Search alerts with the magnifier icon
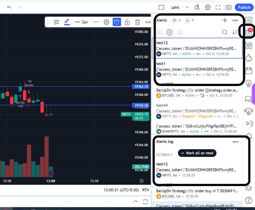 [225, 32]
